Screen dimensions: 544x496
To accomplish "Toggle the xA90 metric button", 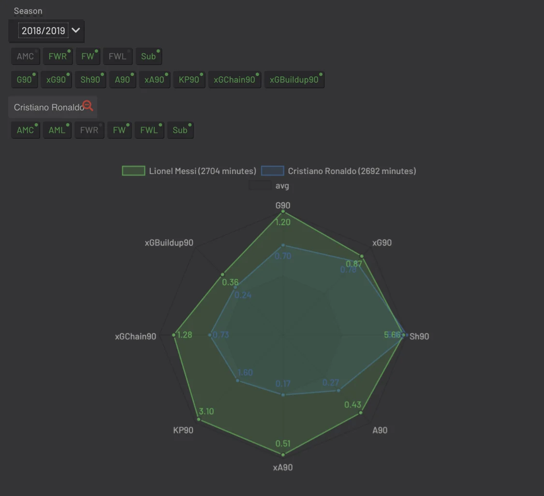I will click(154, 79).
